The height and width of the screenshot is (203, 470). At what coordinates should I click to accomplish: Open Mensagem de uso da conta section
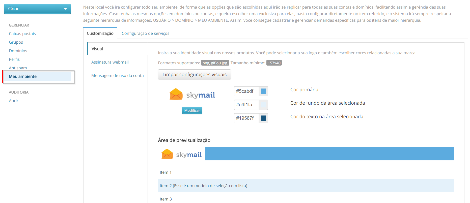[x=117, y=75]
